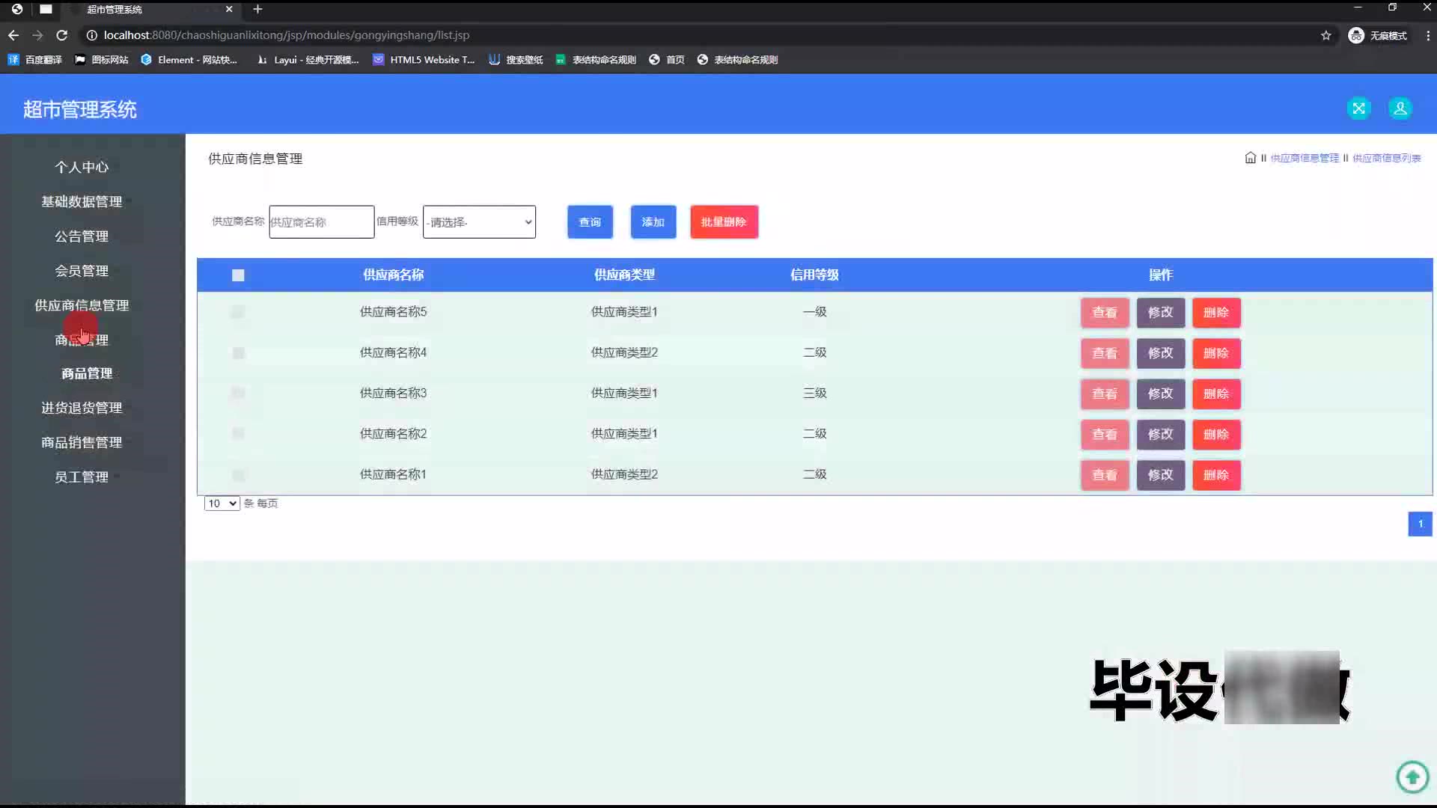Reload the page with refresh icon
The width and height of the screenshot is (1437, 808).
point(62,35)
